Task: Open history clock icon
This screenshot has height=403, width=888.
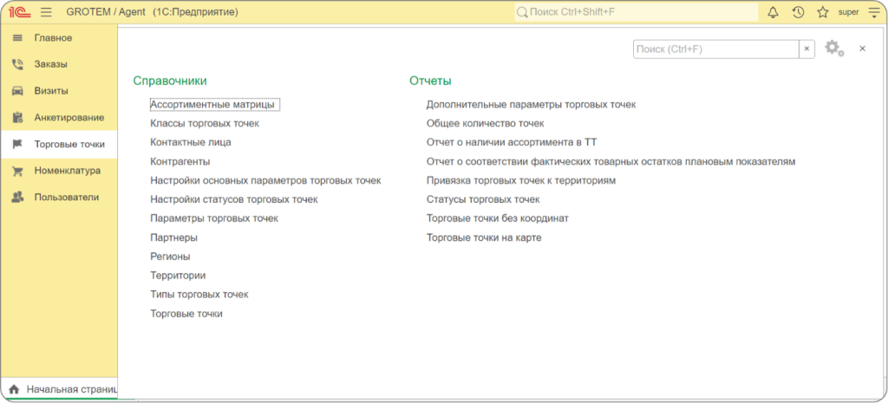Action: pyautogui.click(x=798, y=12)
